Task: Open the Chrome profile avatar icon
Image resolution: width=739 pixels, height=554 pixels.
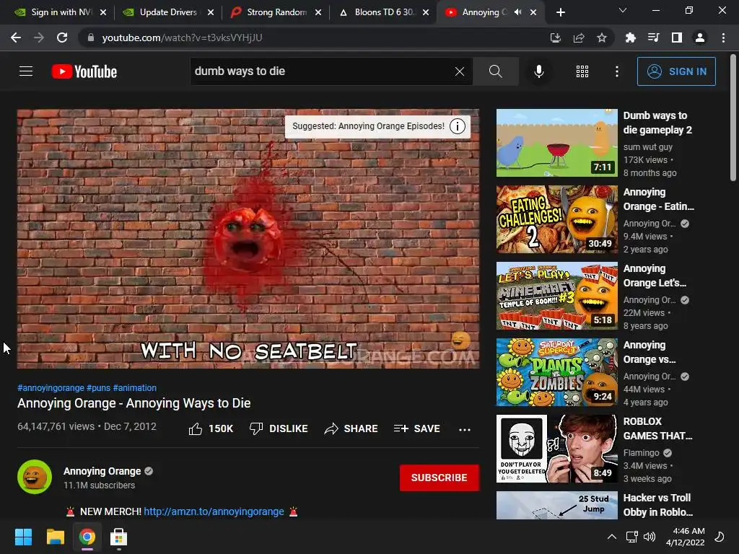Action: point(700,38)
